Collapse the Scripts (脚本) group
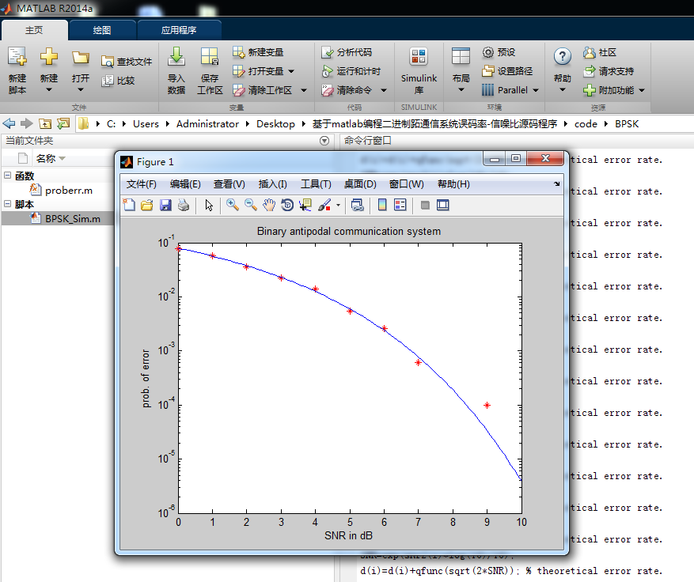This screenshot has height=582, width=694. [8, 204]
